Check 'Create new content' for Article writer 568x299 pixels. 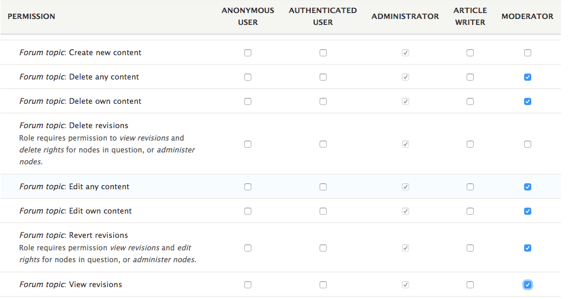(x=470, y=53)
